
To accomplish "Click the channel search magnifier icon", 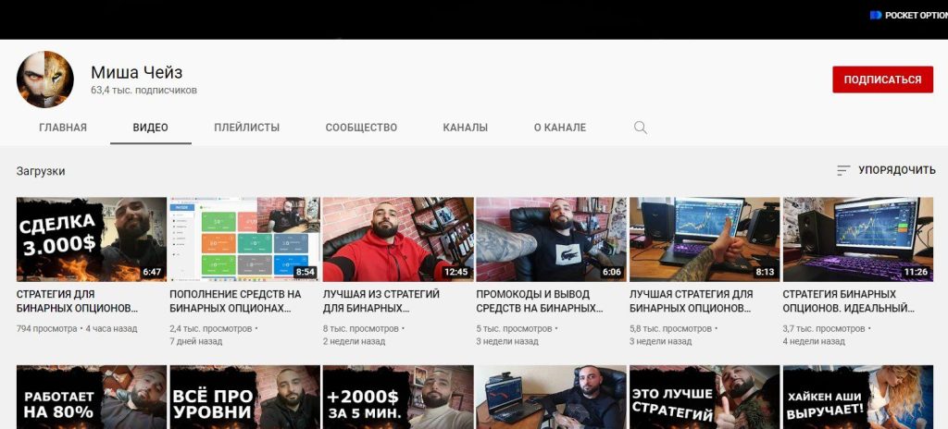I will 641,128.
